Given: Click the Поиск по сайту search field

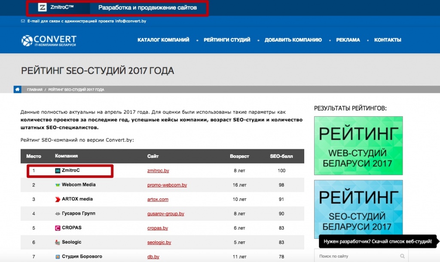Looking at the screenshot, I should pyautogui.click(x=361, y=256).
